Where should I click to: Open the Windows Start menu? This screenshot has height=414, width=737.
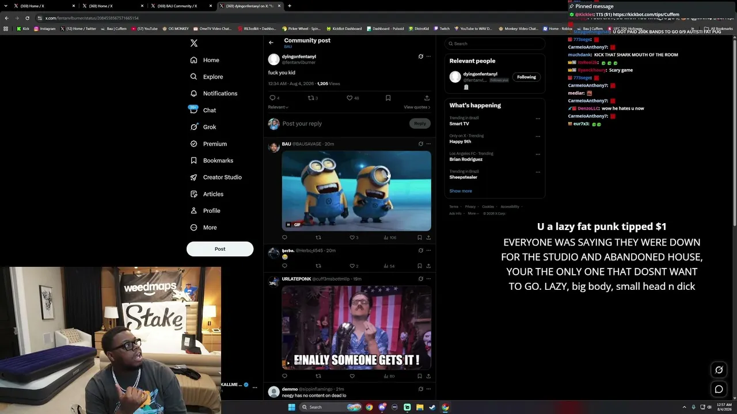tap(291, 407)
